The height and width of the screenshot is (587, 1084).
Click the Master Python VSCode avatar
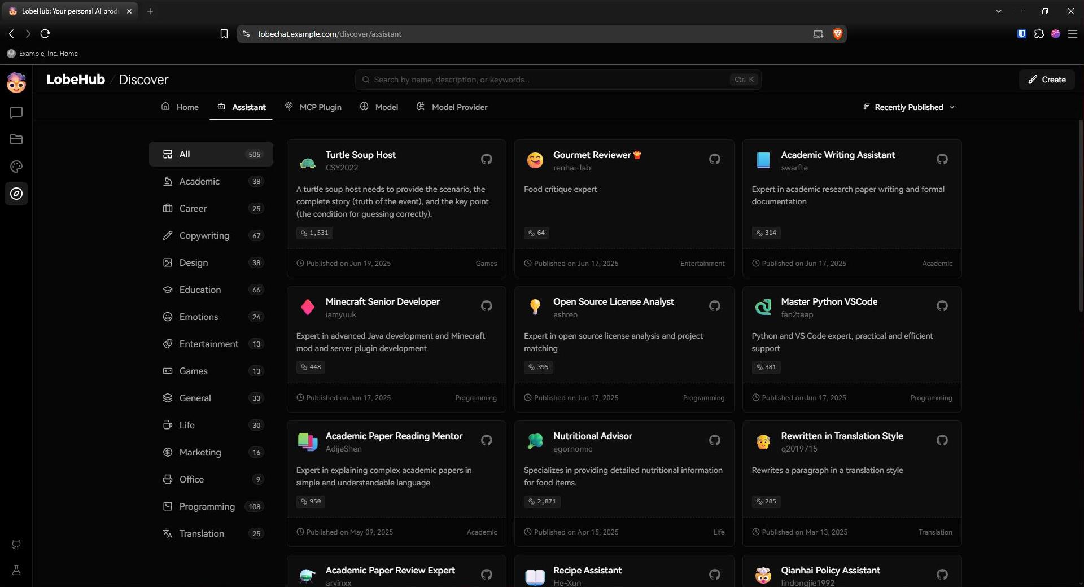tap(763, 308)
